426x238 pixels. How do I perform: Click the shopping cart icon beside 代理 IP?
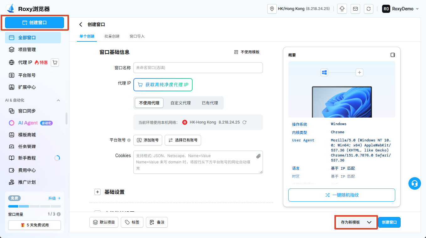[x=55, y=62]
